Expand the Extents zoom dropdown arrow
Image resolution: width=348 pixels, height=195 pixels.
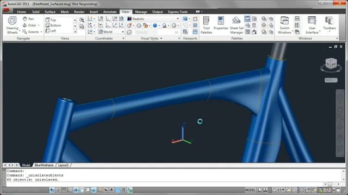41,32
